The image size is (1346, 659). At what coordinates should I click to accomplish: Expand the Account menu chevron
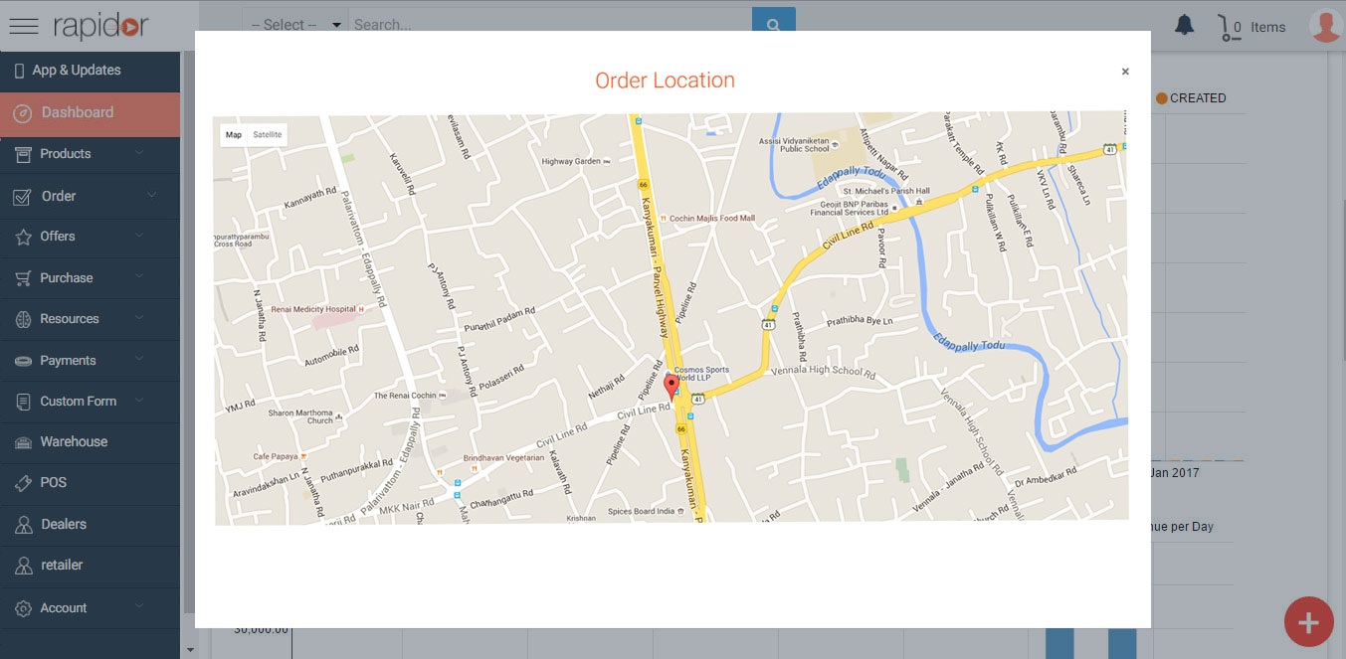coord(139,607)
